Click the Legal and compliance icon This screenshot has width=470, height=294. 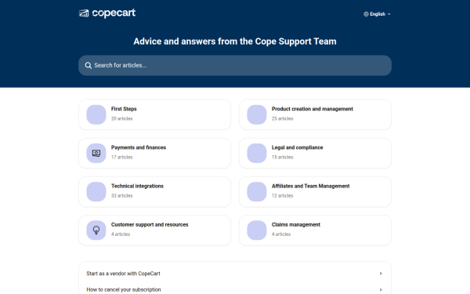tap(257, 154)
